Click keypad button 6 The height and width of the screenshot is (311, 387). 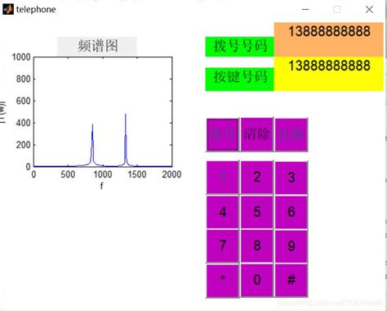tap(291, 212)
